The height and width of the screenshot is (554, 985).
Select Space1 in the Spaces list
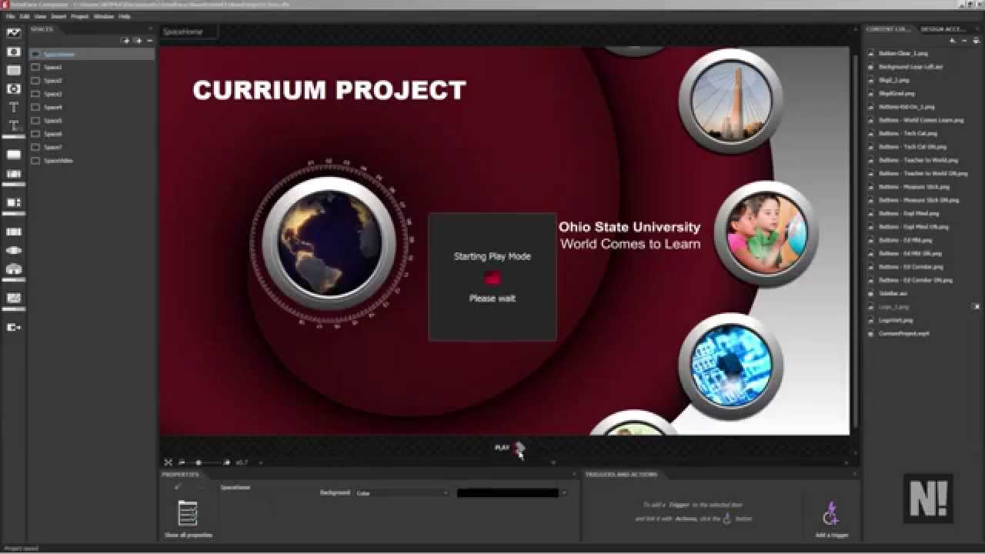pyautogui.click(x=92, y=67)
